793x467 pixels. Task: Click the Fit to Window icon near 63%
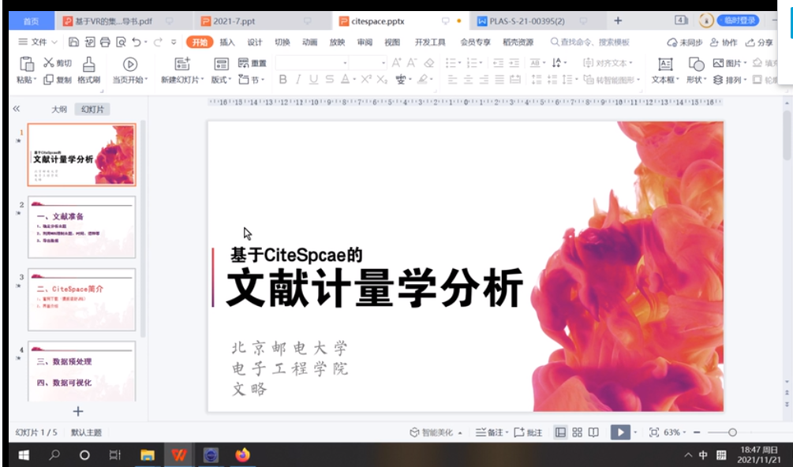(x=654, y=432)
